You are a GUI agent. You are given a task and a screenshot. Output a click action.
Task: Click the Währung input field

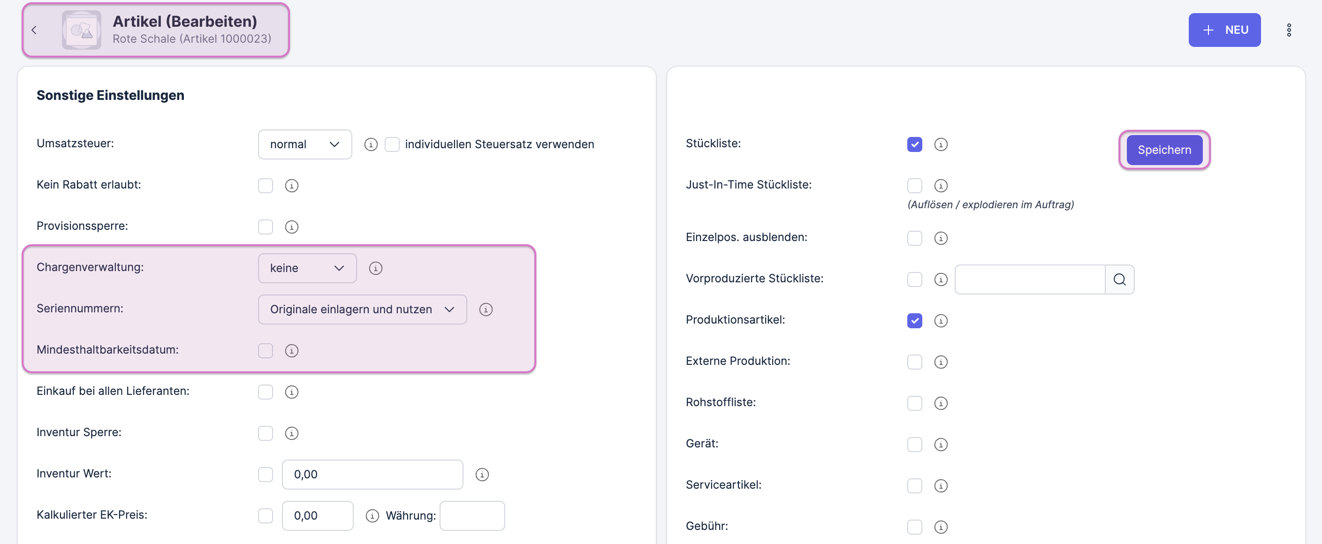pos(471,516)
